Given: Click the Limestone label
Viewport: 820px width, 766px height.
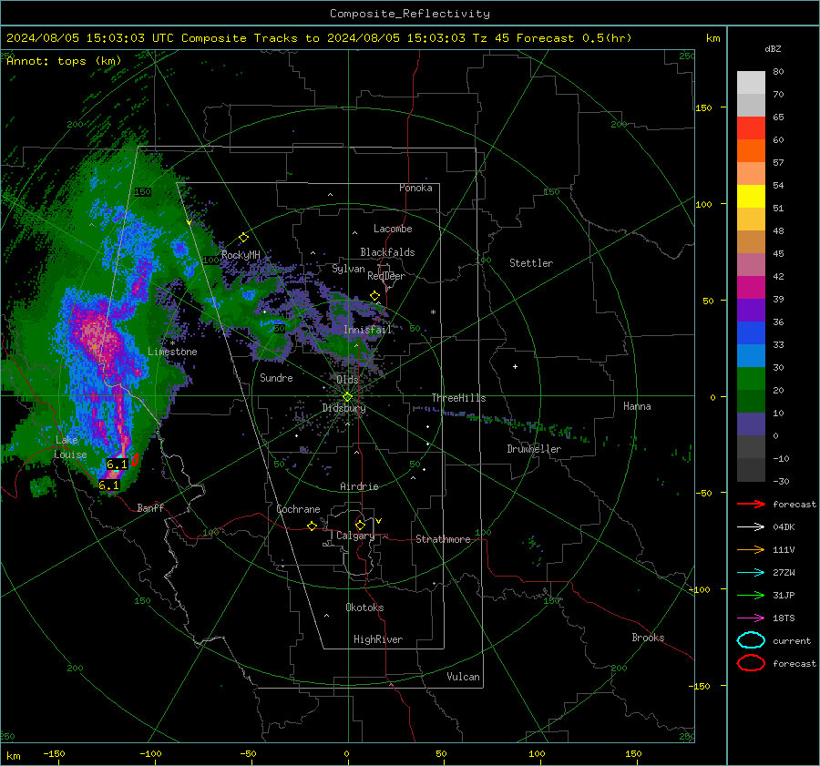Looking at the screenshot, I should [x=172, y=352].
